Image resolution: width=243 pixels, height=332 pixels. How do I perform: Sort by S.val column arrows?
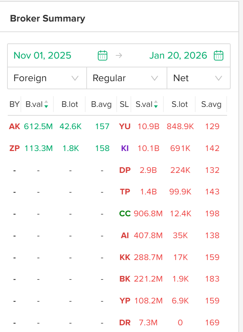[156, 104]
